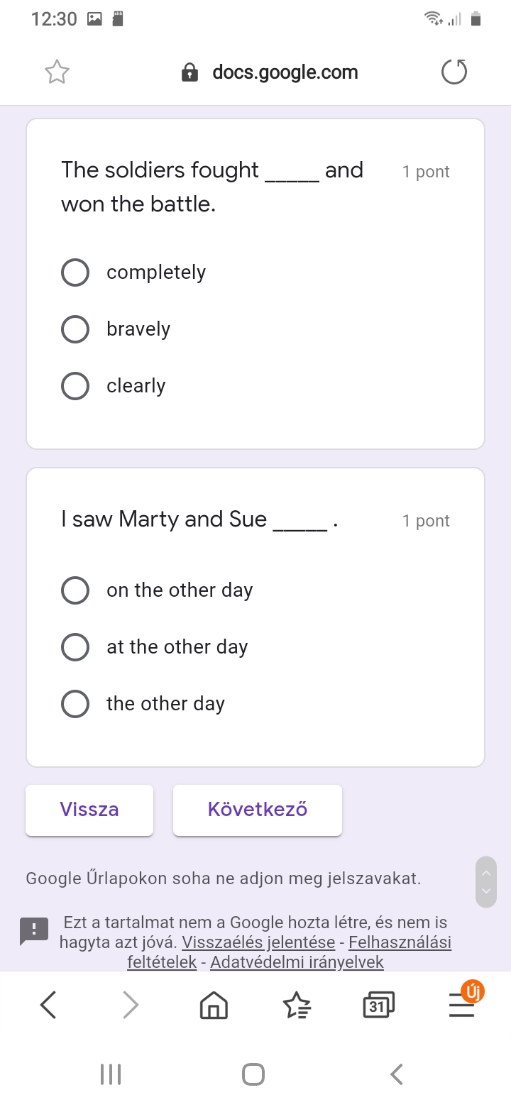This screenshot has width=511, height=1107.
Task: Pick "on the other day" option
Action: pyautogui.click(x=75, y=590)
